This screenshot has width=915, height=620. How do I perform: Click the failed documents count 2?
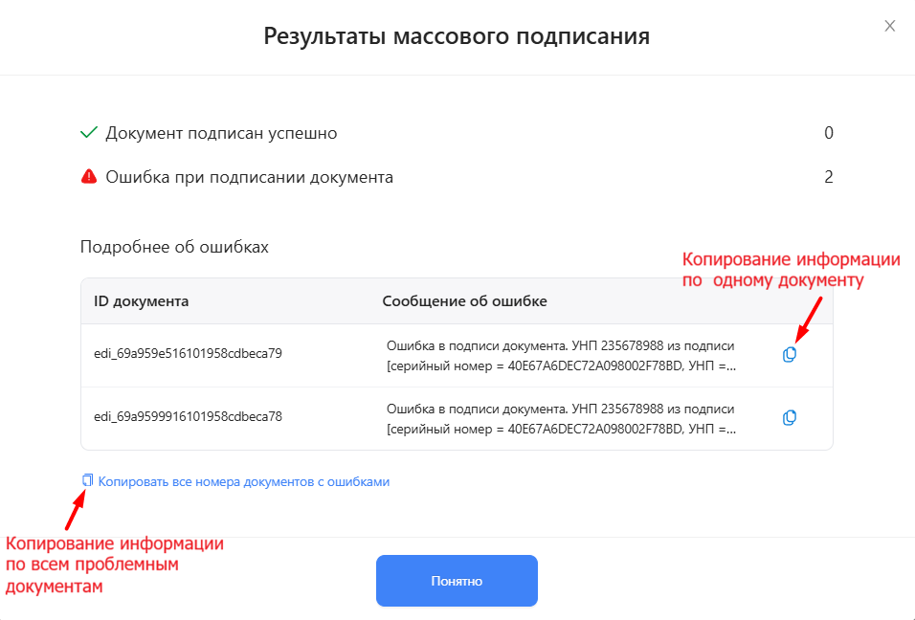tap(829, 177)
